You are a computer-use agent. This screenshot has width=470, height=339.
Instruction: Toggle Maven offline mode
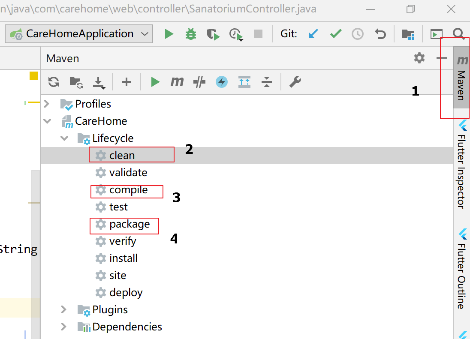tap(199, 82)
